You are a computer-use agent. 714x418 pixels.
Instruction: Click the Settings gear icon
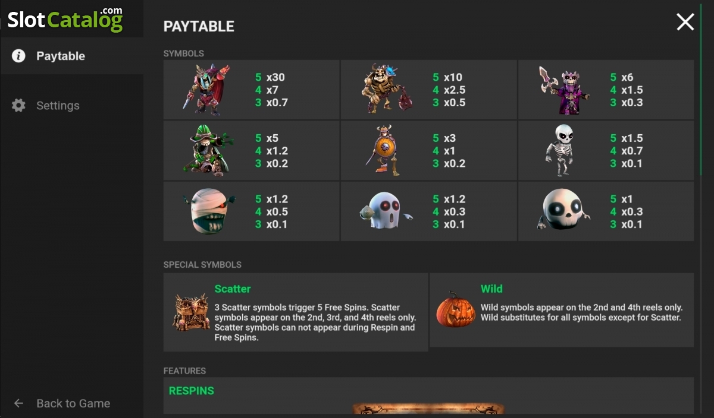pyautogui.click(x=19, y=106)
